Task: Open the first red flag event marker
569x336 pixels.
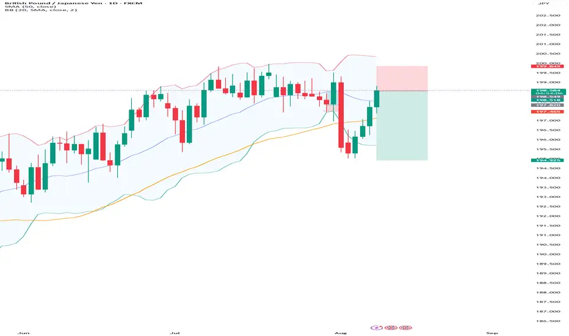Action: tap(391, 327)
